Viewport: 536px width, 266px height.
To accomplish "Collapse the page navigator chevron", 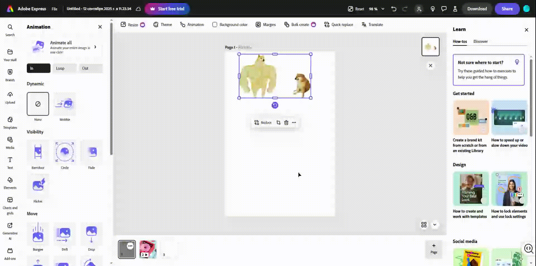I will click(435, 225).
